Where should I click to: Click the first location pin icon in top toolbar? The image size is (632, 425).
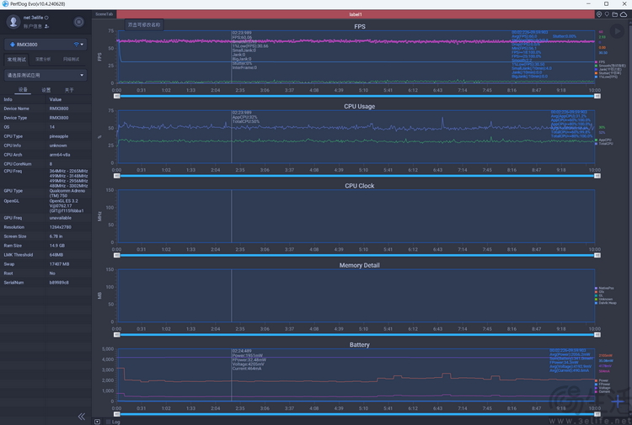pyautogui.click(x=599, y=14)
